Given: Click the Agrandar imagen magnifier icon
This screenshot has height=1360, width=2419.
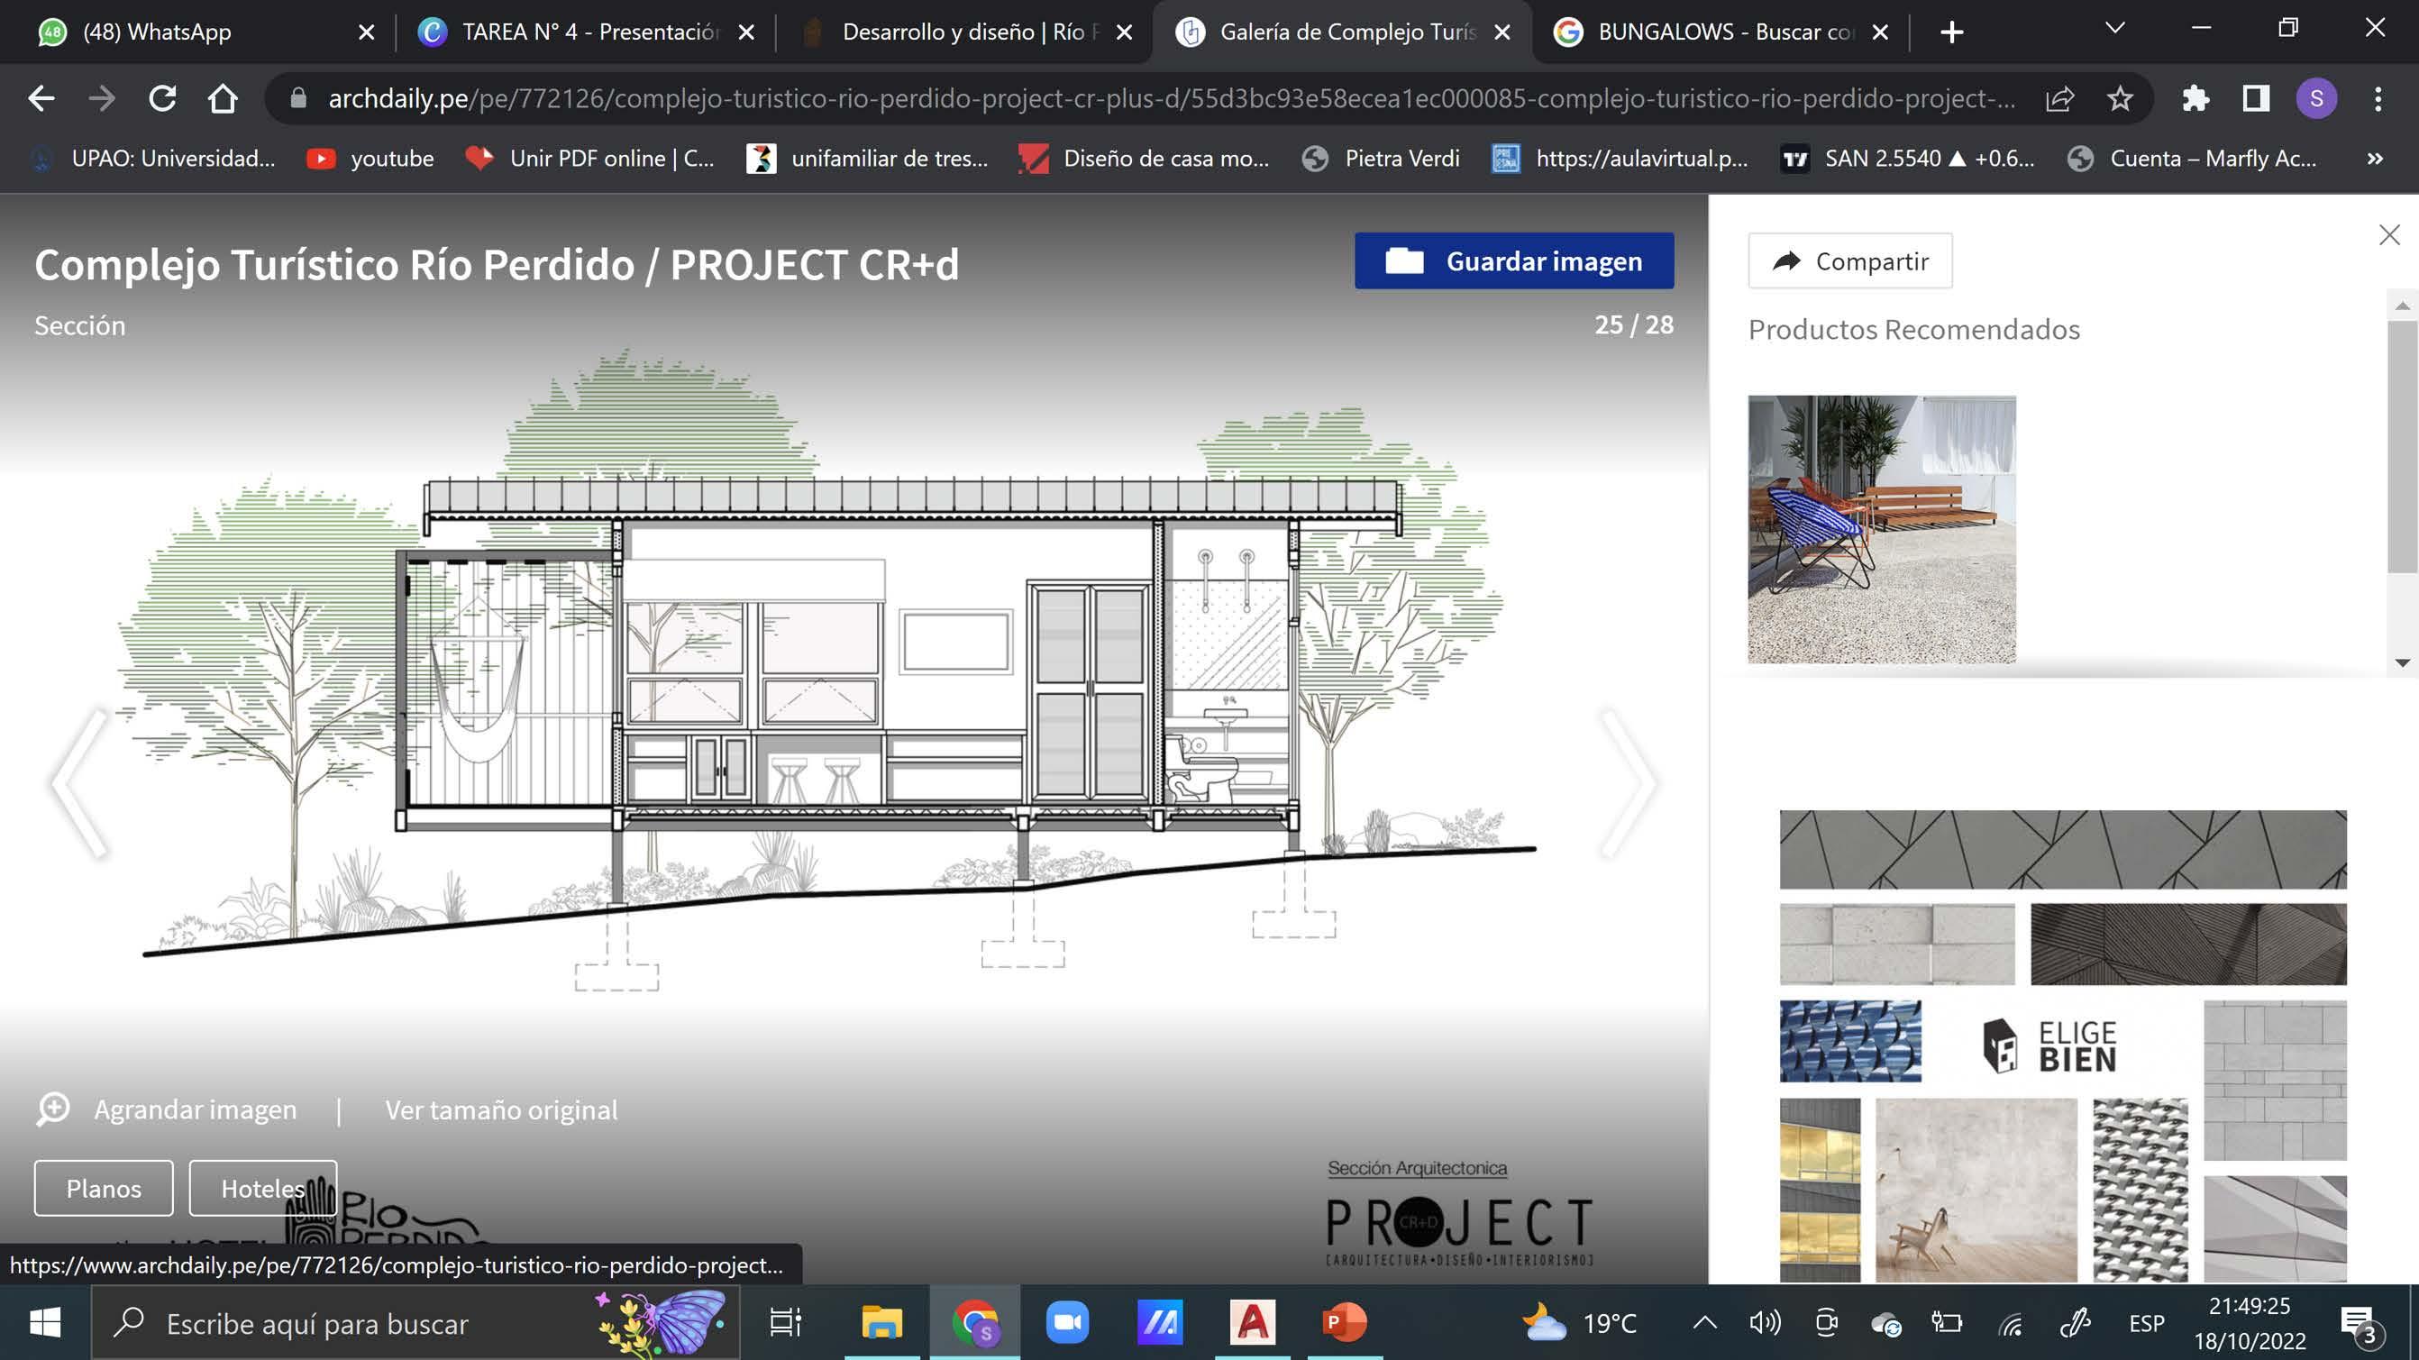Looking at the screenshot, I should coord(53,1109).
